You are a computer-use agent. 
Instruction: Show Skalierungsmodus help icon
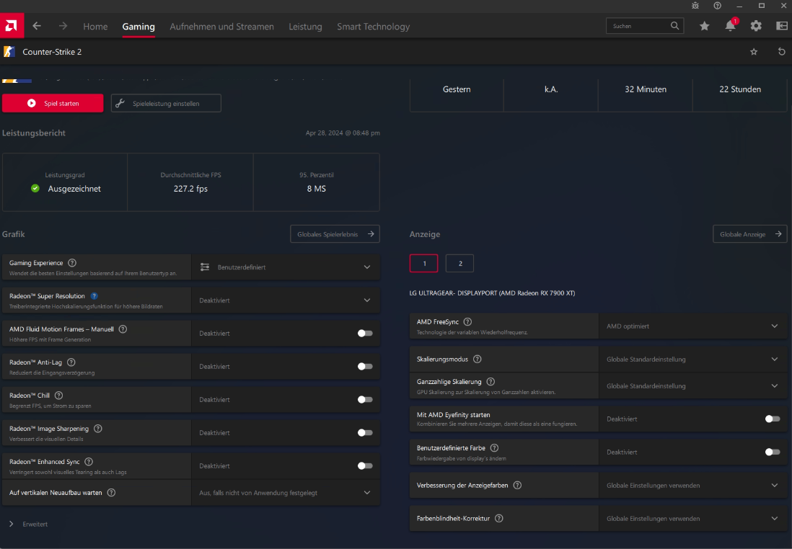[478, 360]
